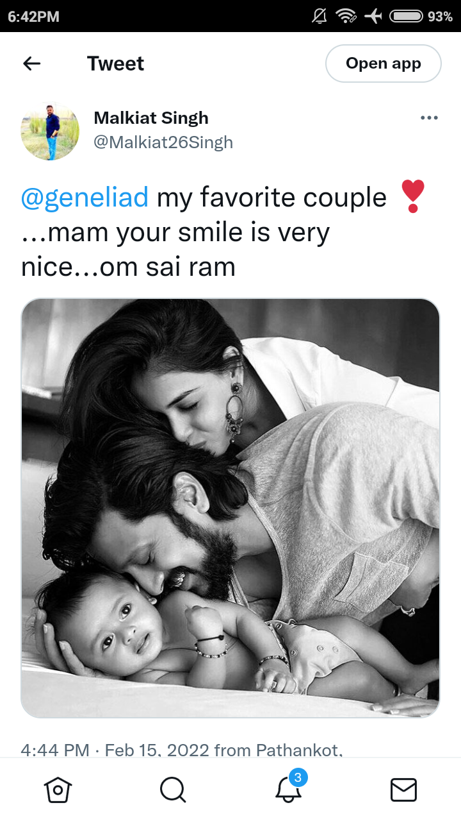461x821 pixels.
Task: Tap the notification badge showing 3
Action: tap(297, 778)
